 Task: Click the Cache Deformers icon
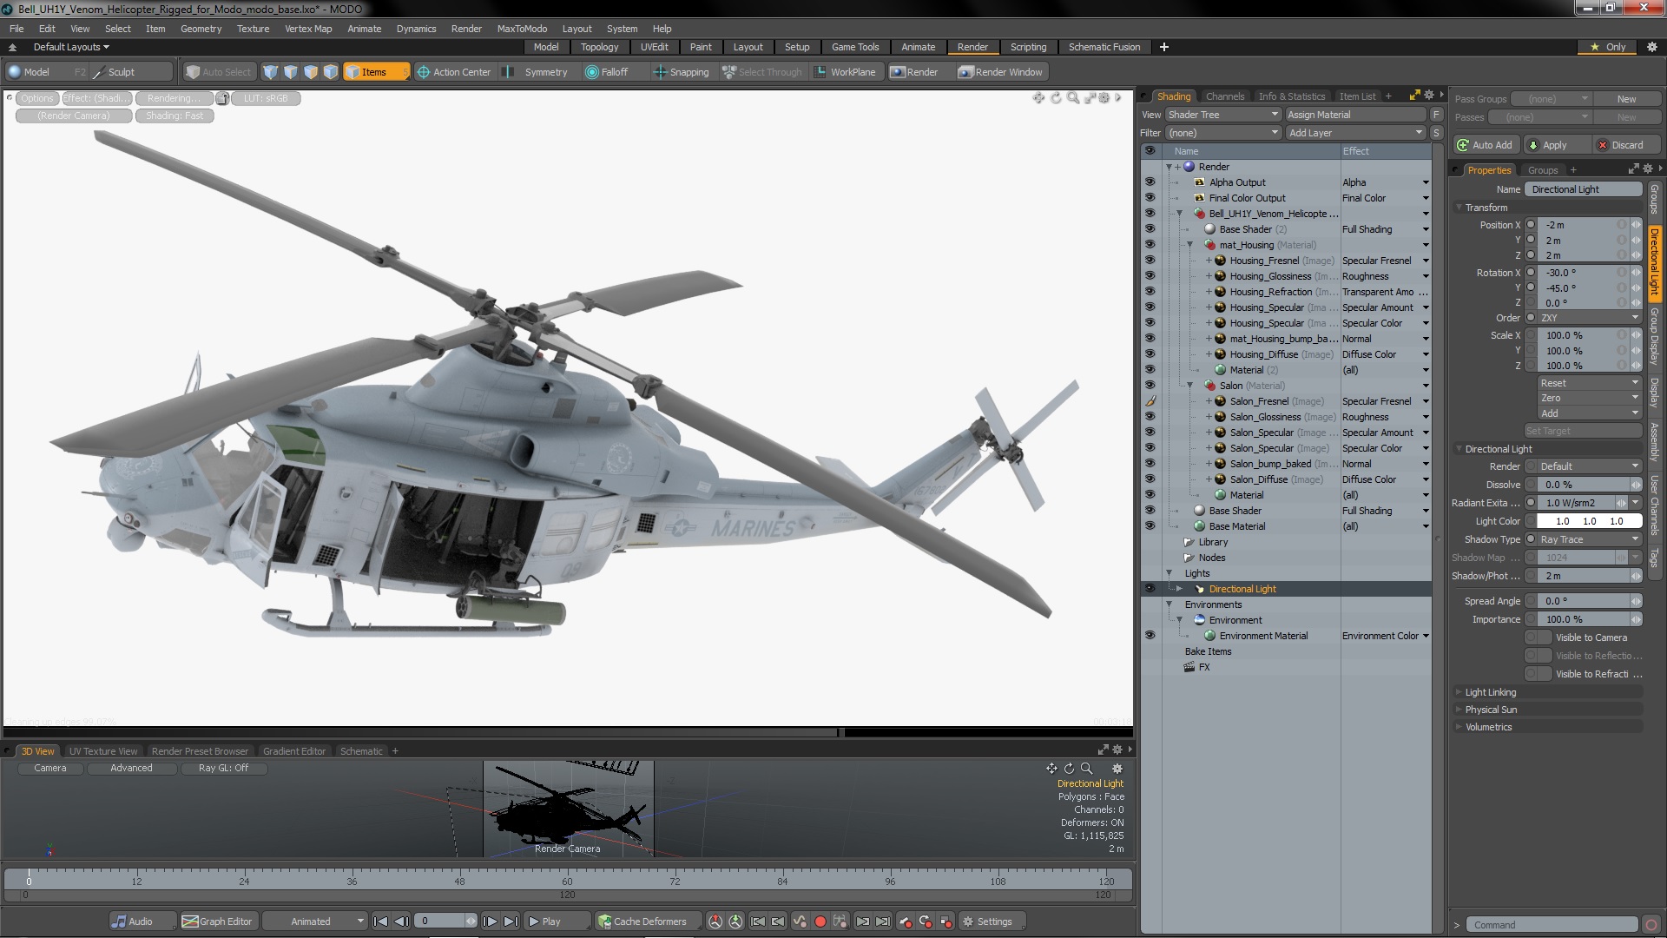tap(604, 921)
